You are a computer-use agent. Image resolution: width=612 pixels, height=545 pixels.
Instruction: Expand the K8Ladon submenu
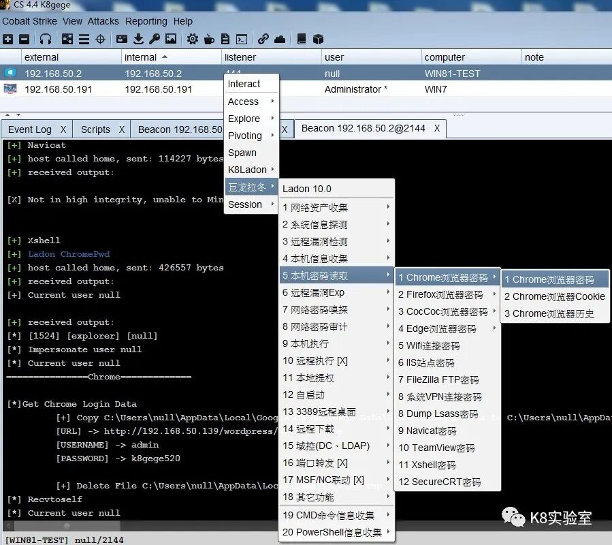point(251,170)
